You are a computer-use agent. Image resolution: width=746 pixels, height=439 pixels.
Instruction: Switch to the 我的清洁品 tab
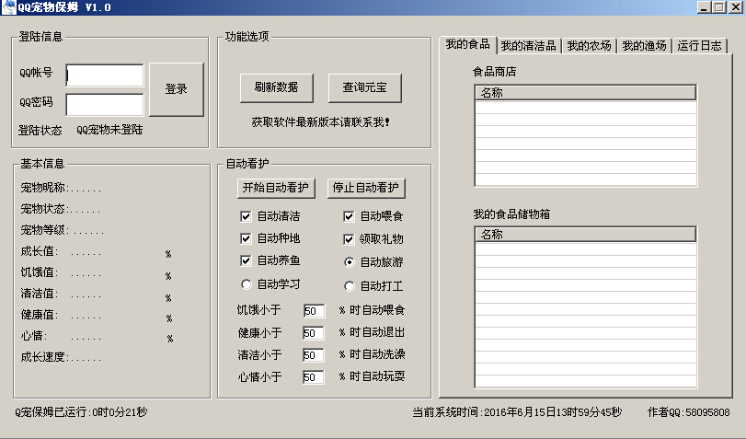(x=529, y=46)
